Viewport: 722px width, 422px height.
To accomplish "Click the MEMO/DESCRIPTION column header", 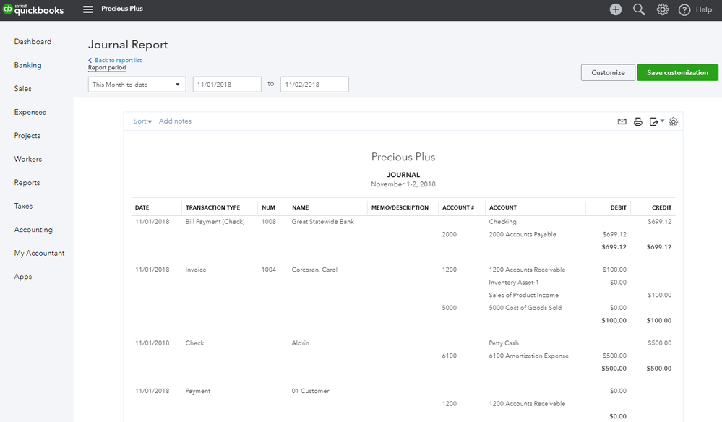I will click(x=400, y=207).
